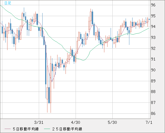The width and height of the screenshot is (165, 133).
Task: Click the 93 price axis label
Action: [153, 37]
